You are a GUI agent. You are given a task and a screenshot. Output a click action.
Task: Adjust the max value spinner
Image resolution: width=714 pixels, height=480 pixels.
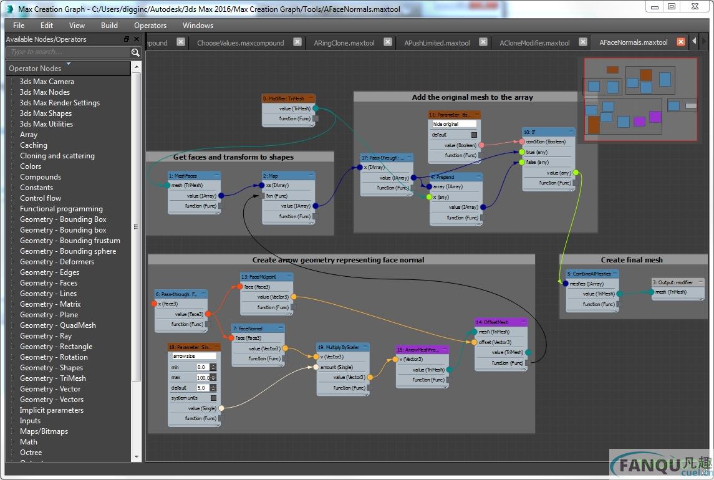(x=213, y=378)
